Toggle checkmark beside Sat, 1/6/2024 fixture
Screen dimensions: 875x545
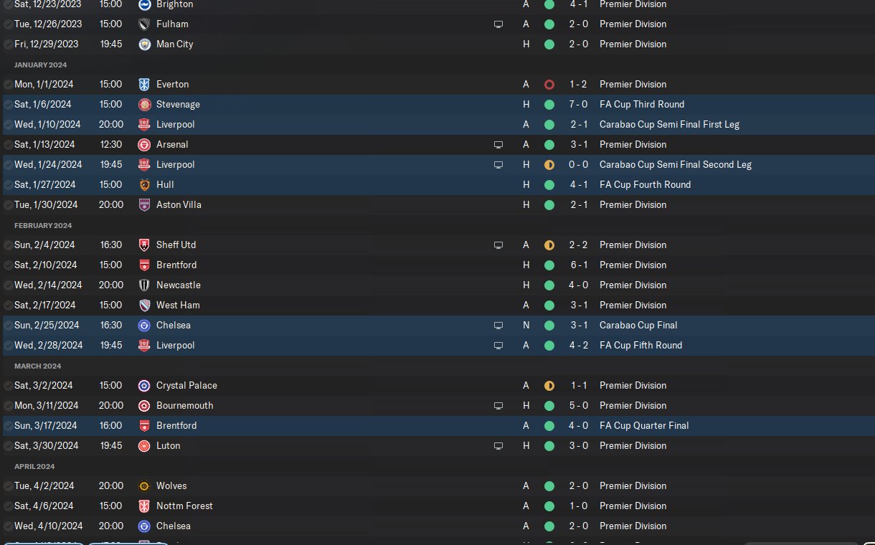click(8, 104)
